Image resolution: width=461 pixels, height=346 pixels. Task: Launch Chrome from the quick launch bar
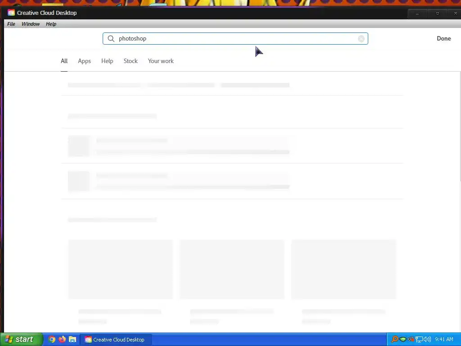point(52,339)
